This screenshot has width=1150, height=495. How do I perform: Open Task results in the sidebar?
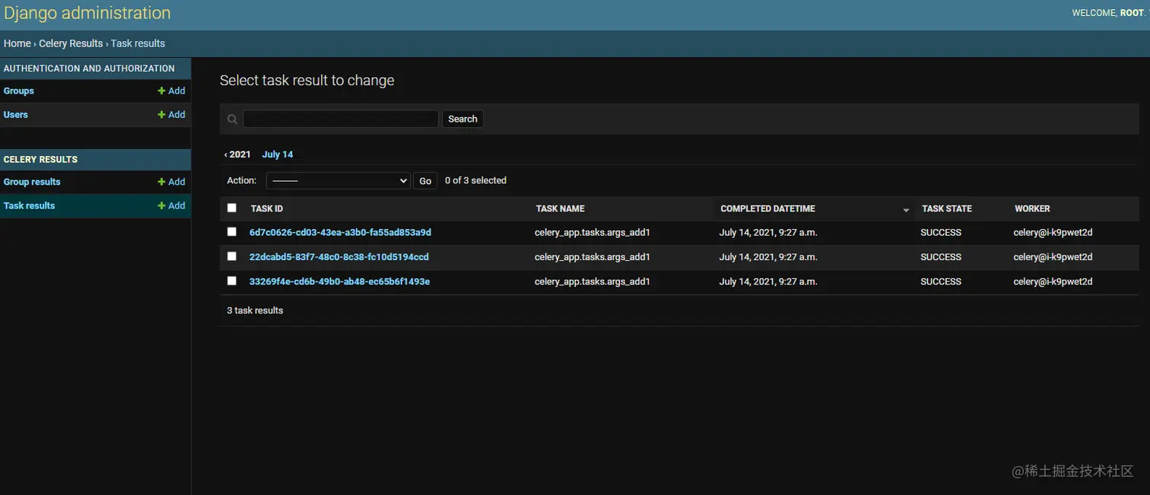30,206
